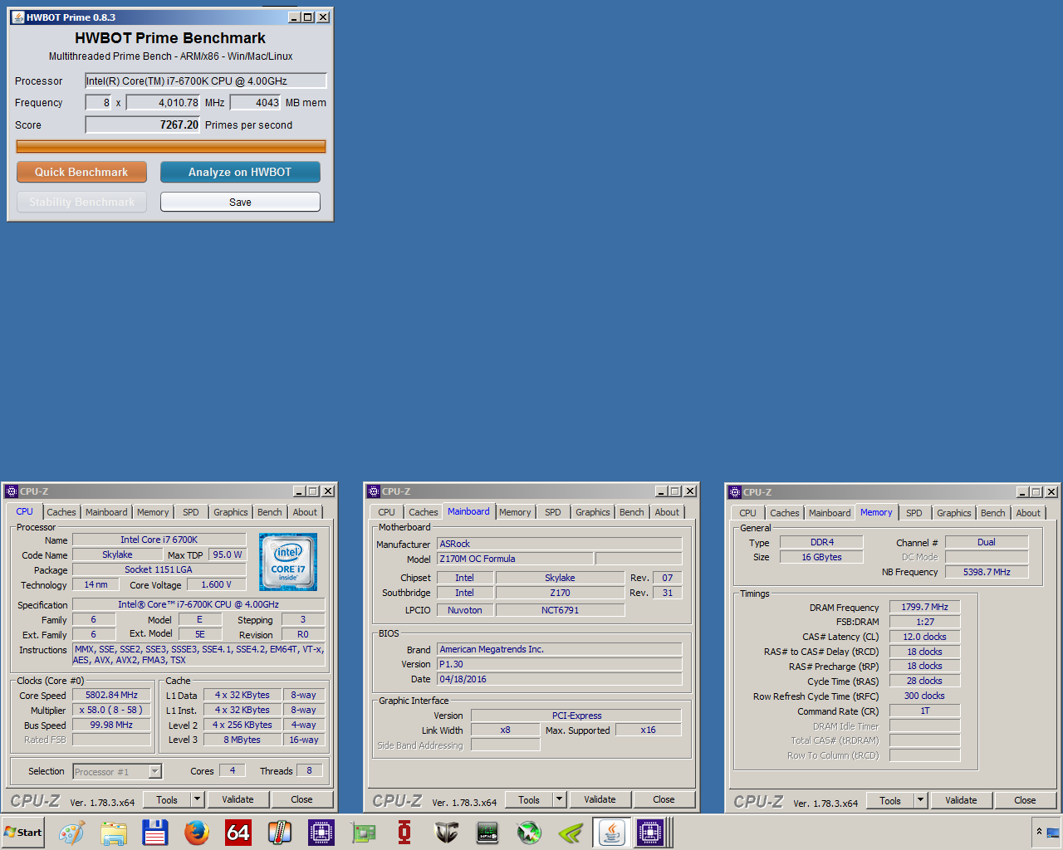Click the DRAM Frequency value 1799.7 MHz
1063x850 pixels.
[924, 608]
